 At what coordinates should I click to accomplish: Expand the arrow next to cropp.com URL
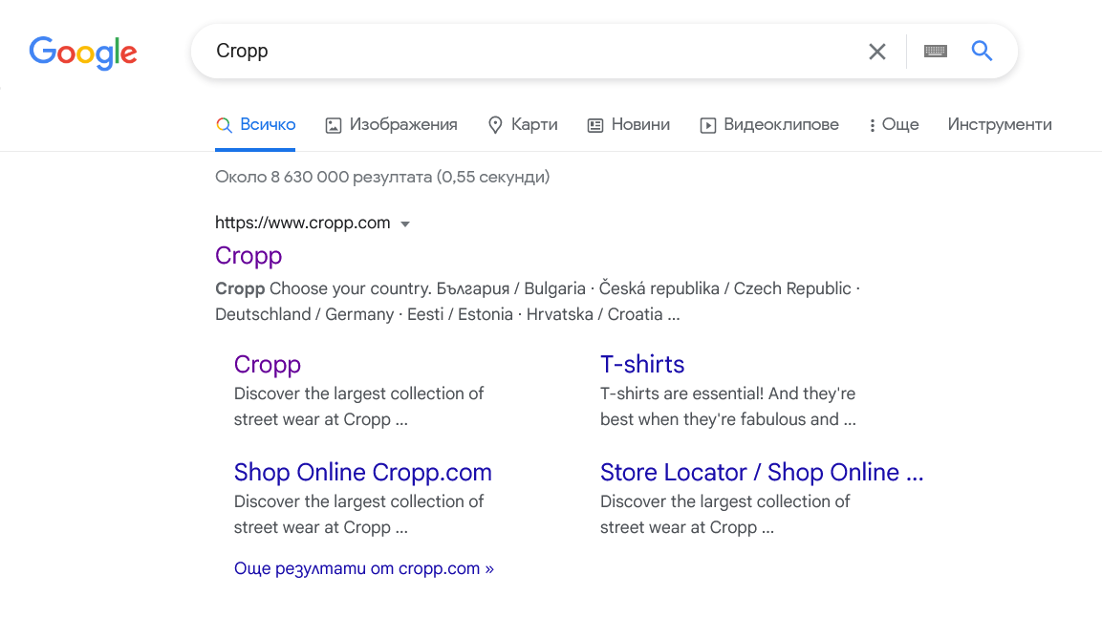[x=405, y=224]
